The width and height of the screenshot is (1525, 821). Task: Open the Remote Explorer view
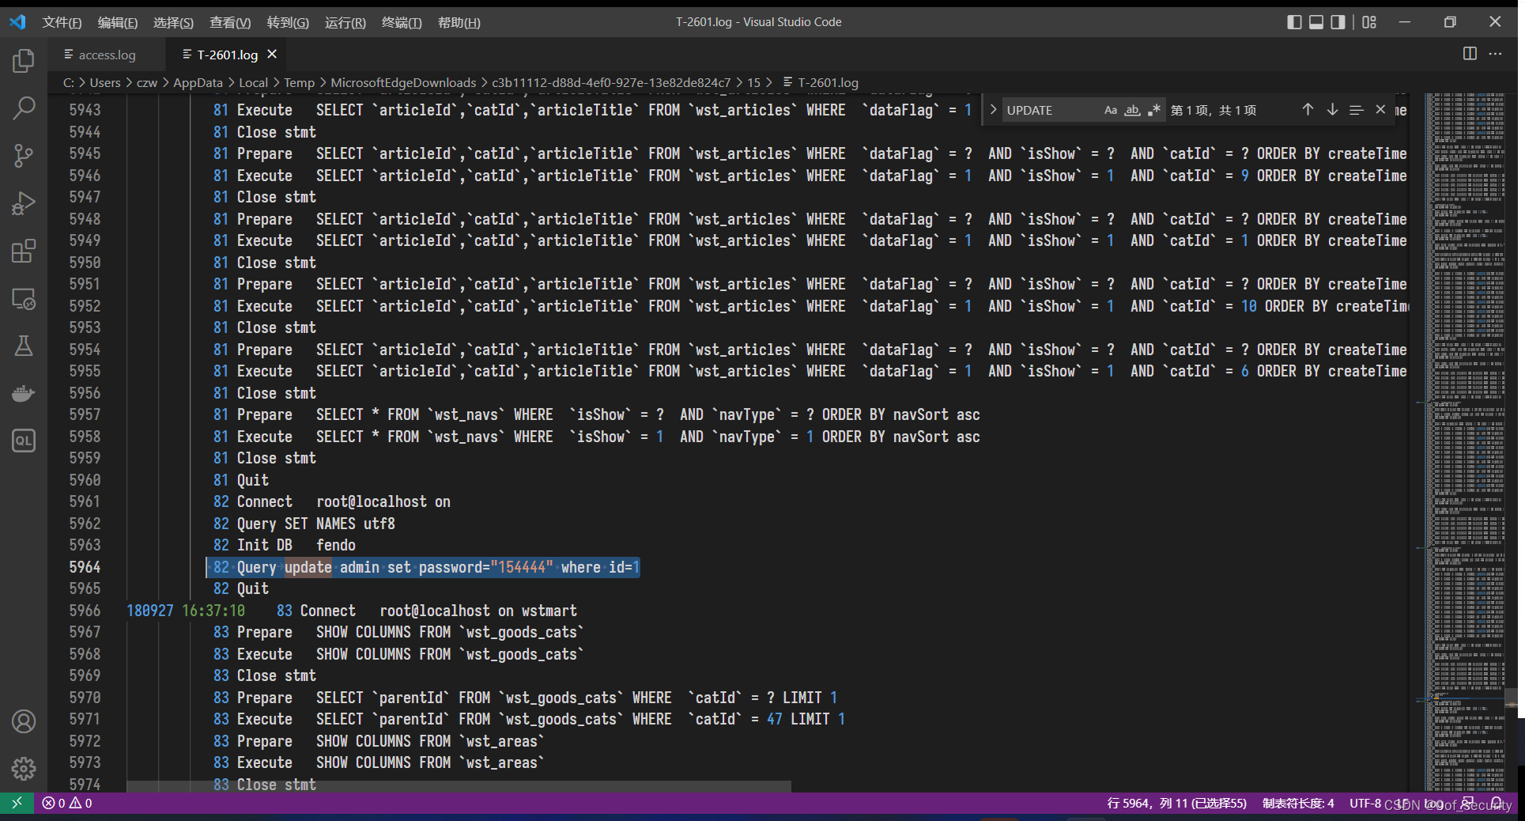click(24, 299)
